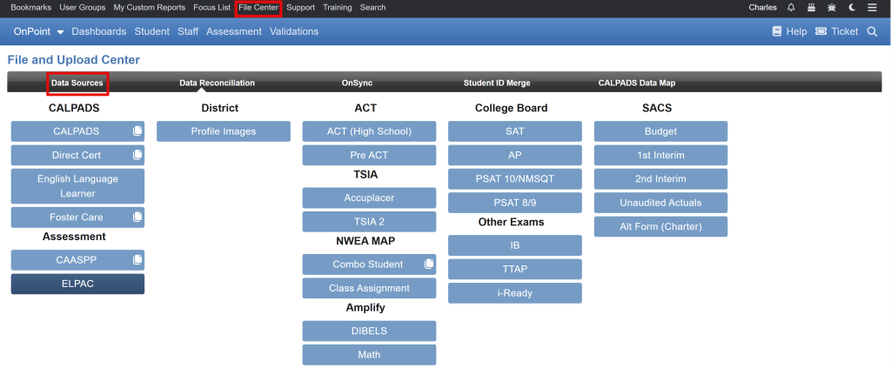Select the Student ID Merge tab

[x=497, y=83]
